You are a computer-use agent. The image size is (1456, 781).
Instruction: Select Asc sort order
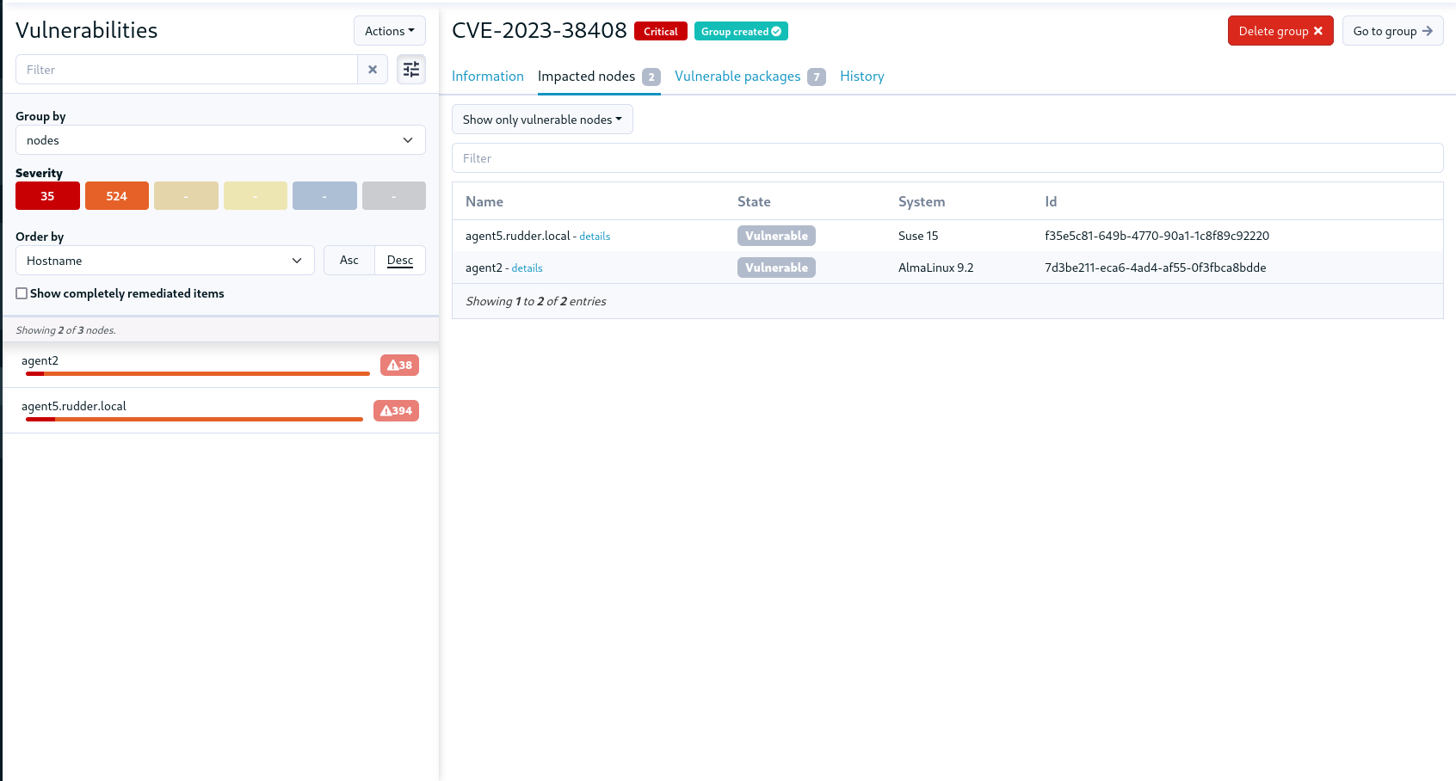pos(349,260)
